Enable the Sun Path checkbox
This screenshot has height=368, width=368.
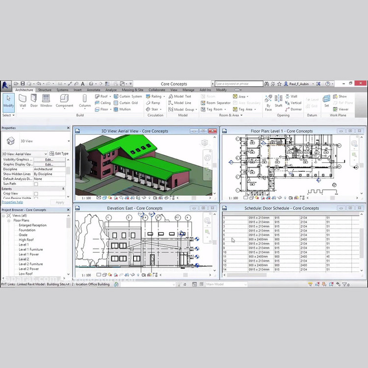[x=36, y=184]
